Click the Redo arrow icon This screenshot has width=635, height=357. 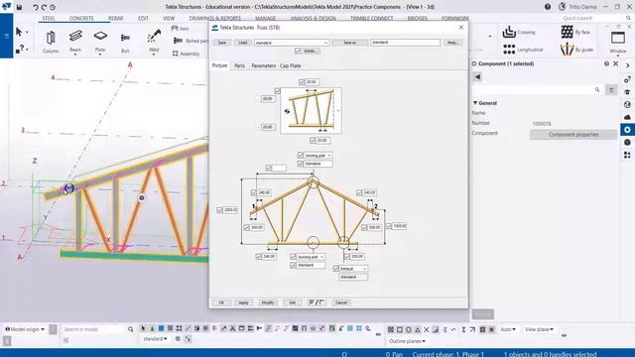(44, 7)
